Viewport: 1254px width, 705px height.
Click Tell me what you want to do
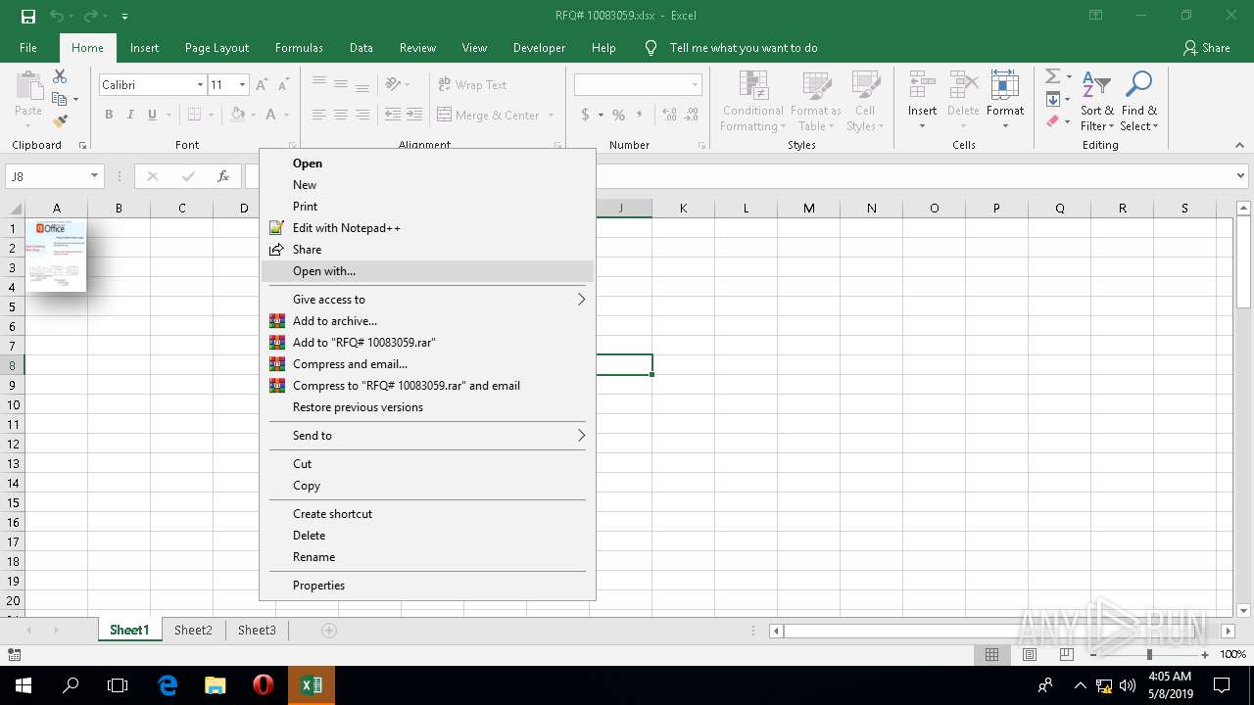[x=743, y=48]
